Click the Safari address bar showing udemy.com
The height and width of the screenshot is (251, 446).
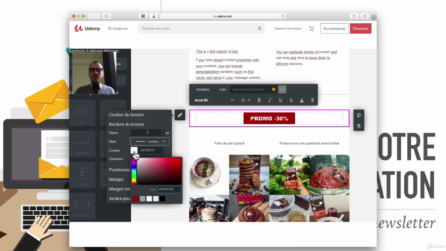(x=223, y=16)
